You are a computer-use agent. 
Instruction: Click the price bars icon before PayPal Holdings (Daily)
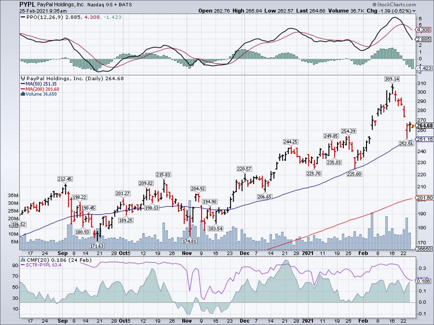tap(23, 78)
